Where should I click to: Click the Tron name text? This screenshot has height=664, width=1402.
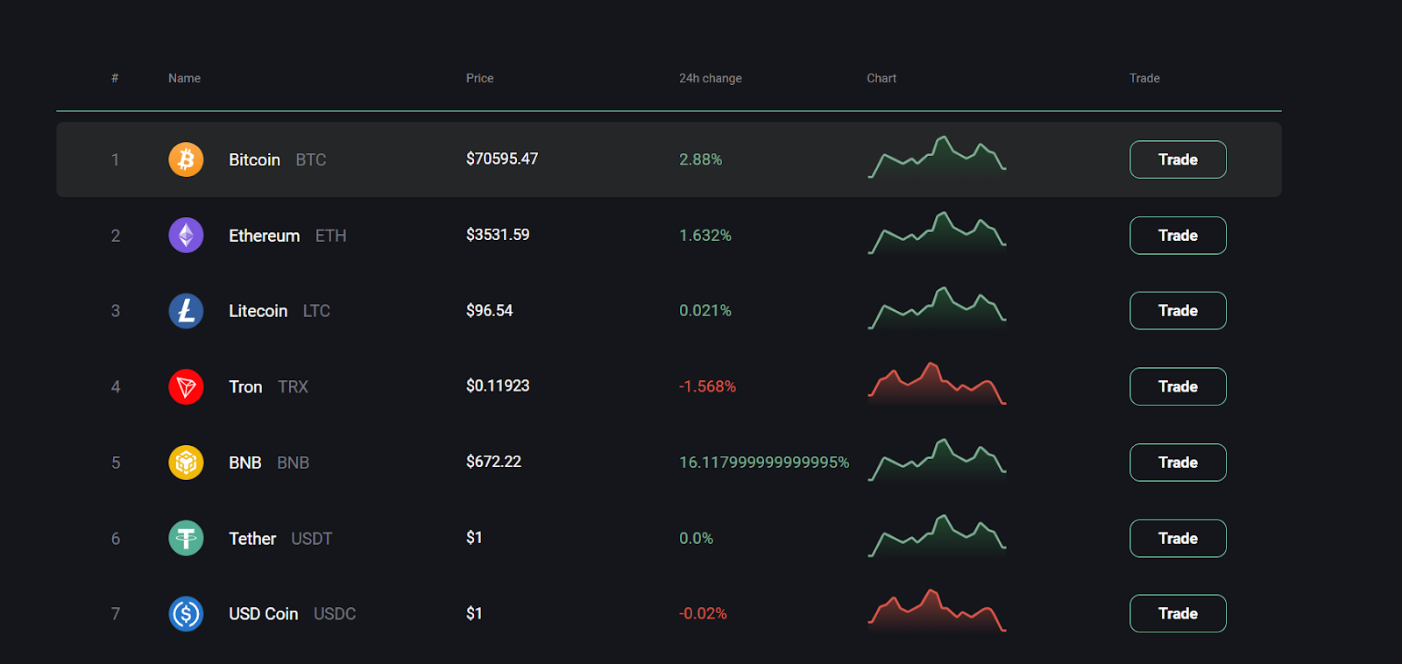[x=245, y=386]
